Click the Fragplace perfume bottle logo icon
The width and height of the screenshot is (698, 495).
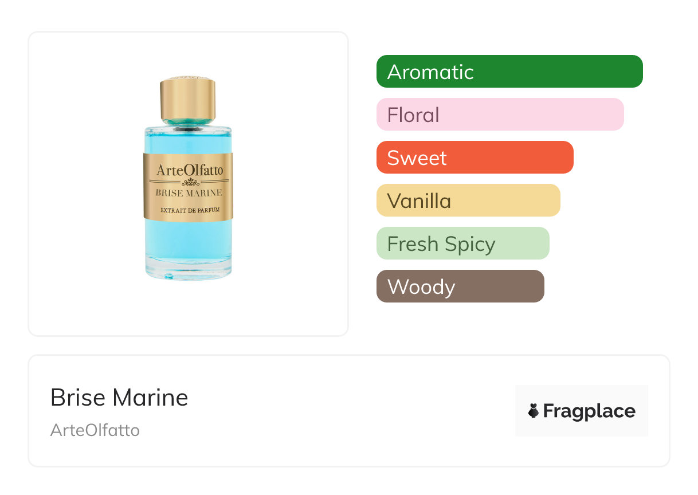[534, 411]
